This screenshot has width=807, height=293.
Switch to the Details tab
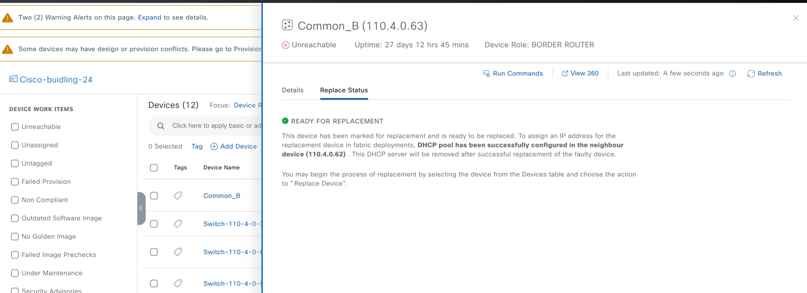(x=293, y=90)
